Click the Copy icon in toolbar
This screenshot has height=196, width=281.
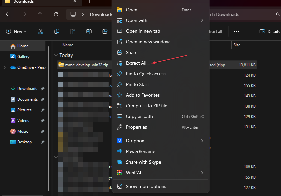click(x=57, y=31)
